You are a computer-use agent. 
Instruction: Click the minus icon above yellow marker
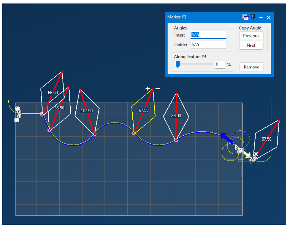pyautogui.click(x=158, y=88)
